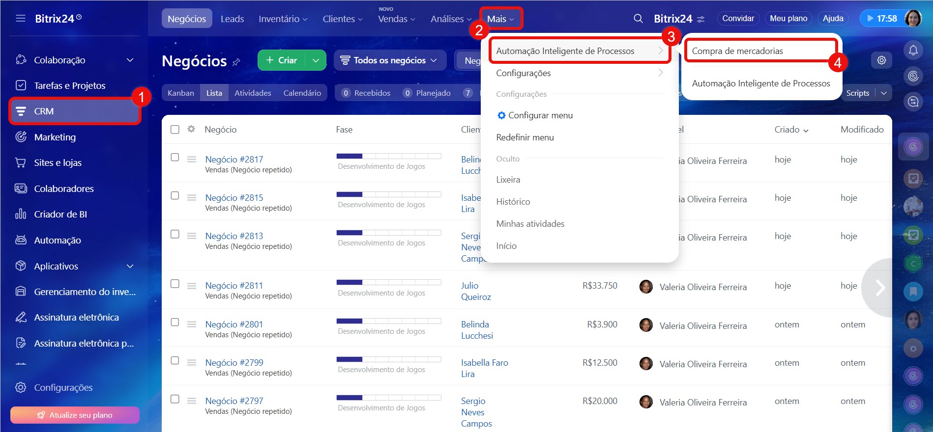This screenshot has width=933, height=432.
Task: Open the Todos os negócios filter dropdown
Action: coord(390,60)
